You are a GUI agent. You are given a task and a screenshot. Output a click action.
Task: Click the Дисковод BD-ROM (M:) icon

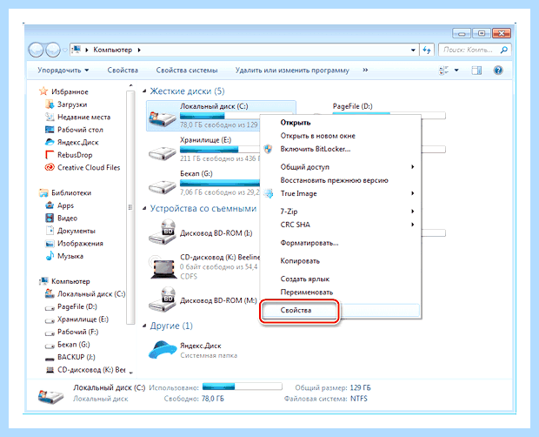tap(163, 299)
